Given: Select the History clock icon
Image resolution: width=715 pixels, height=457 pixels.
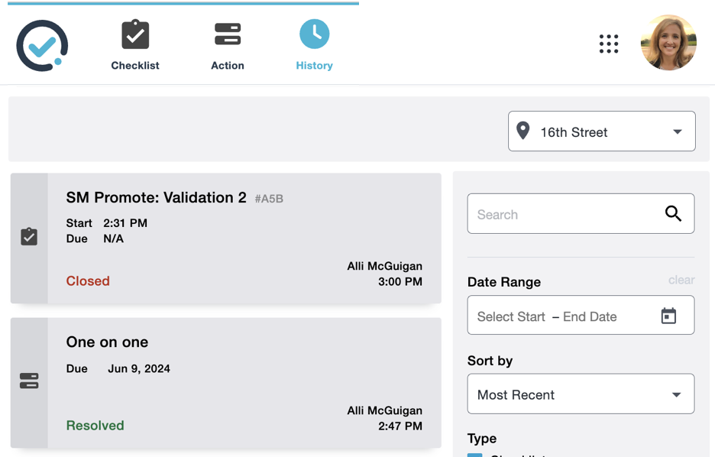Looking at the screenshot, I should tap(314, 34).
